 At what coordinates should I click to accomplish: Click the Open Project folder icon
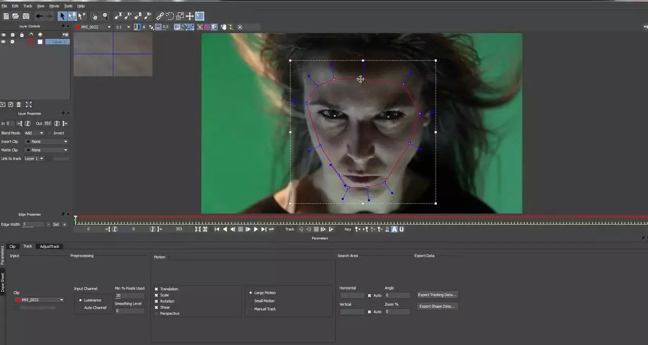click(16, 16)
